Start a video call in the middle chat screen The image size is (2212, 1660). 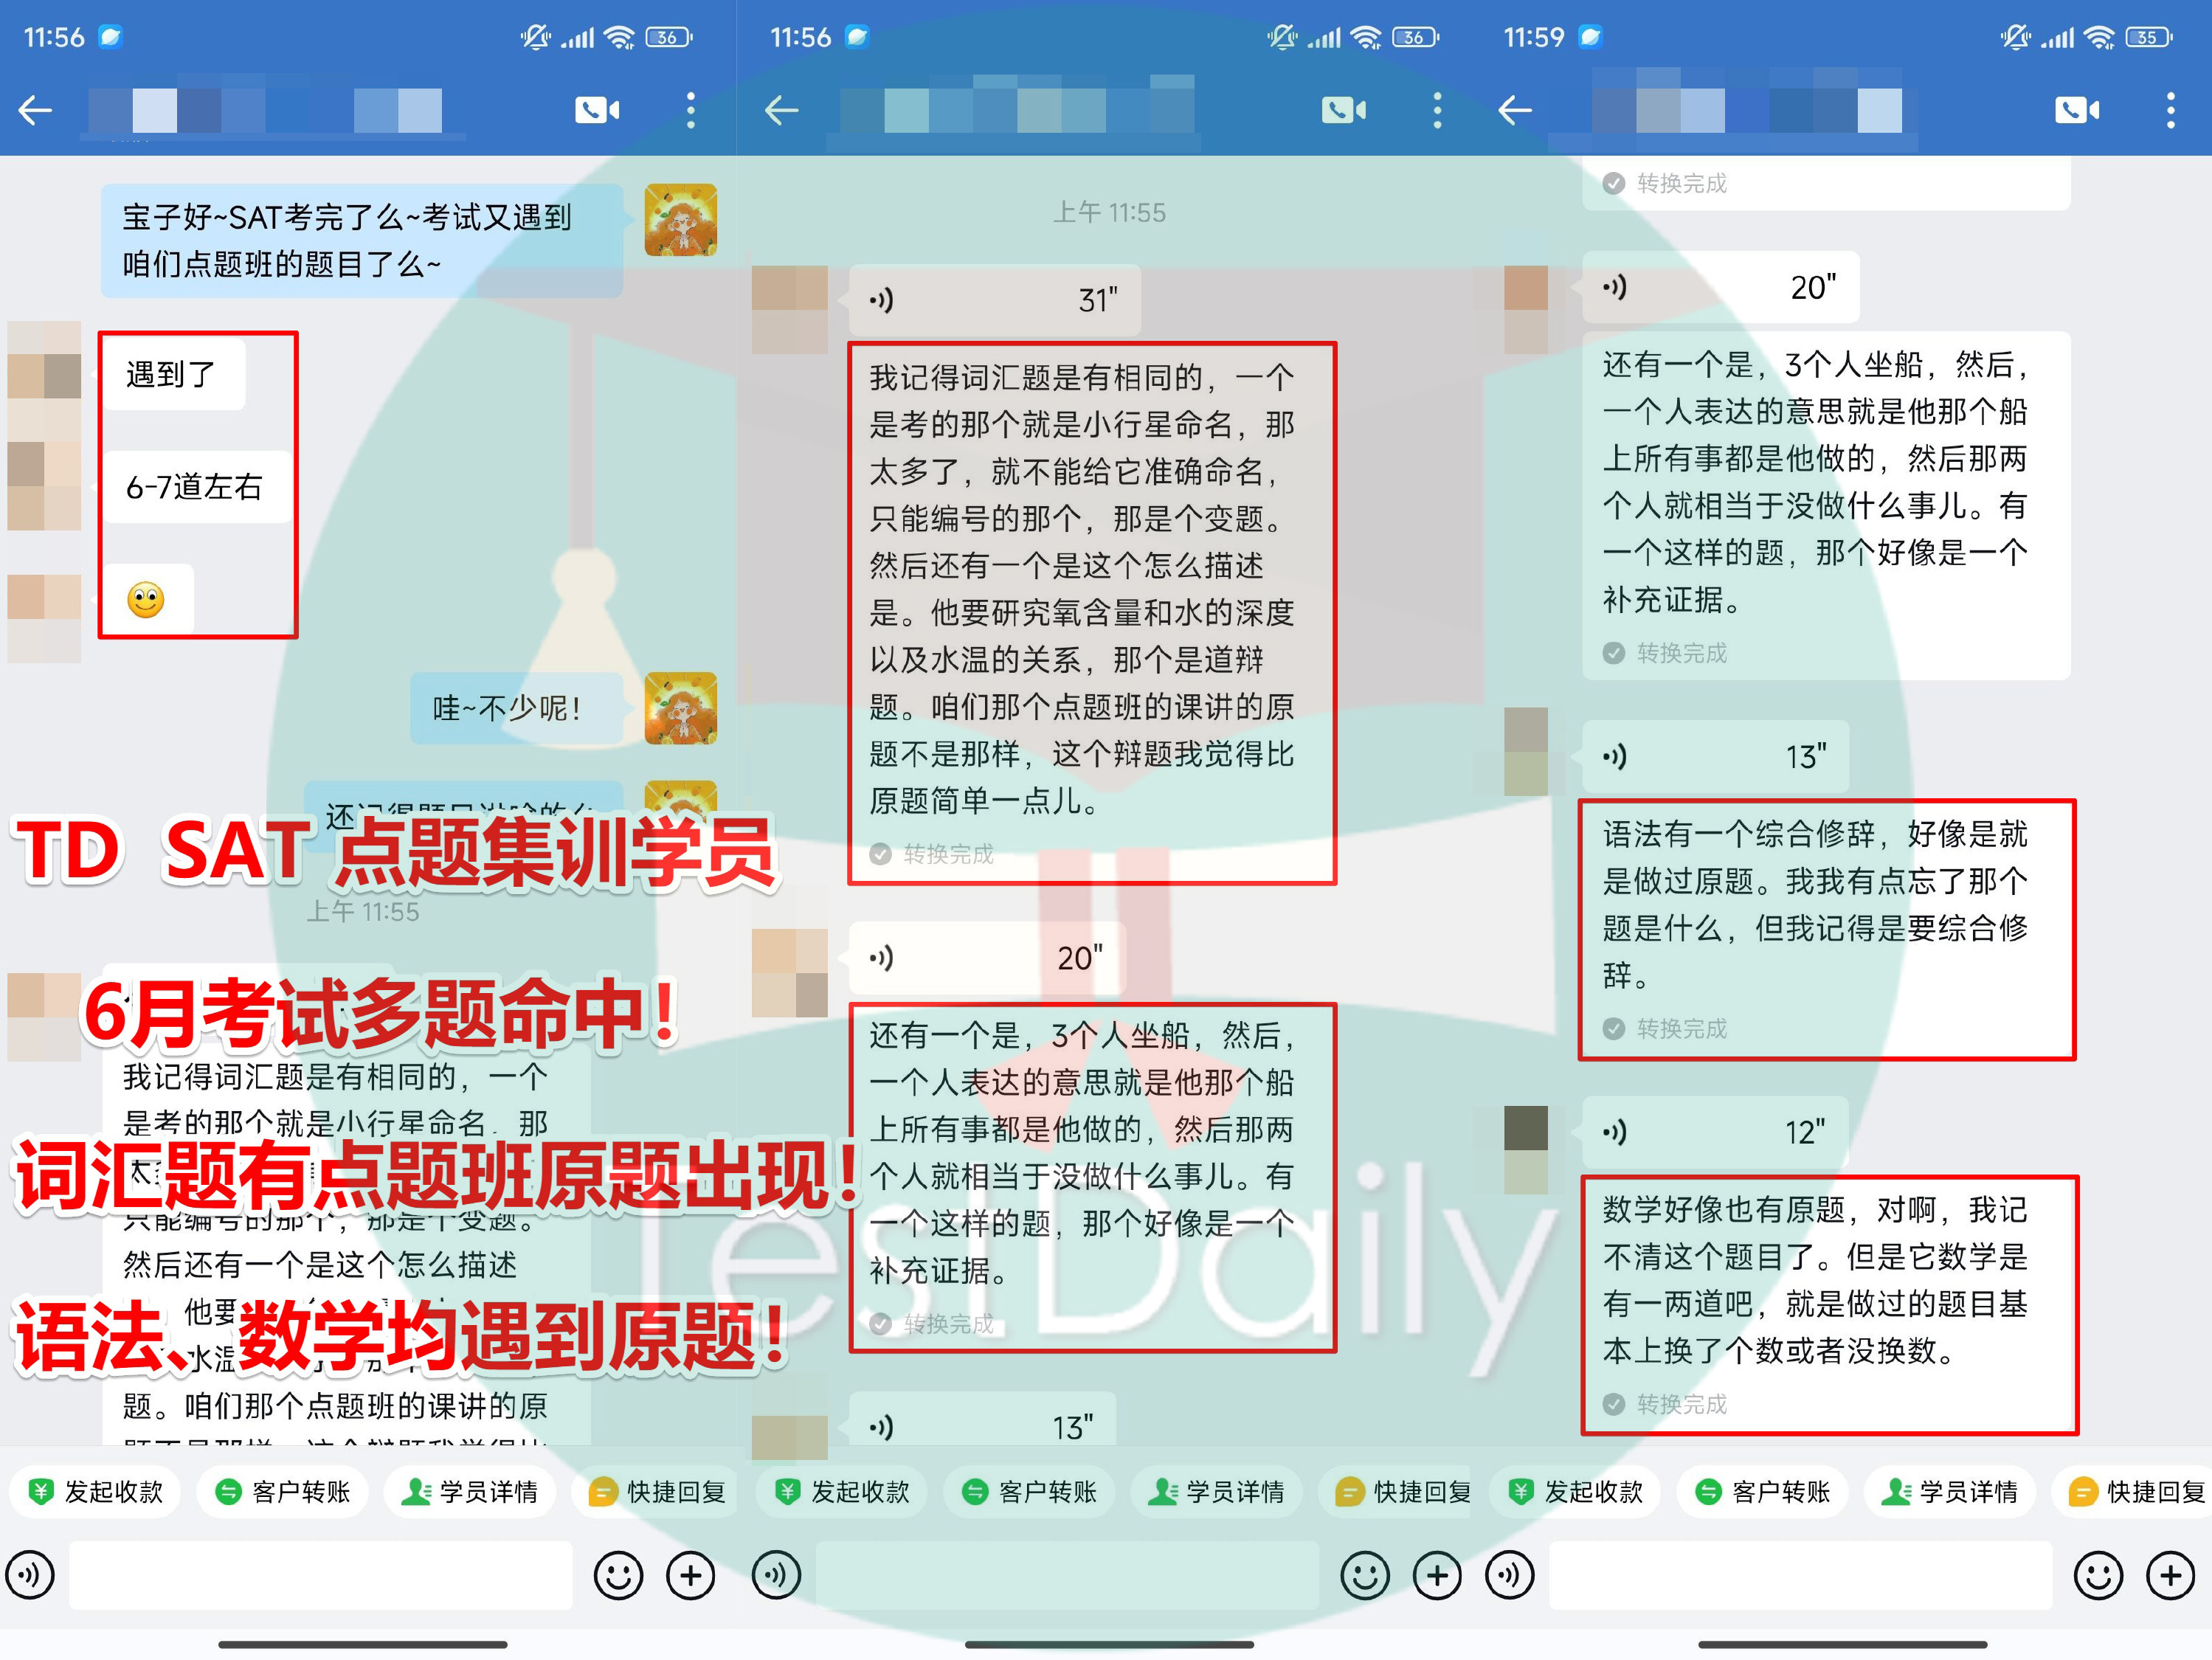[x=1344, y=110]
